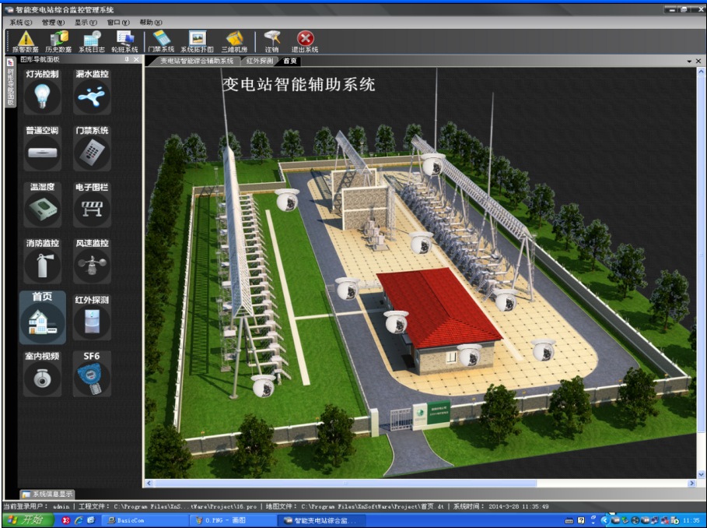Screen dimensions: 707x528
Task: Switch to the 变电站智能综合辅助系统 tab
Action: (x=196, y=61)
